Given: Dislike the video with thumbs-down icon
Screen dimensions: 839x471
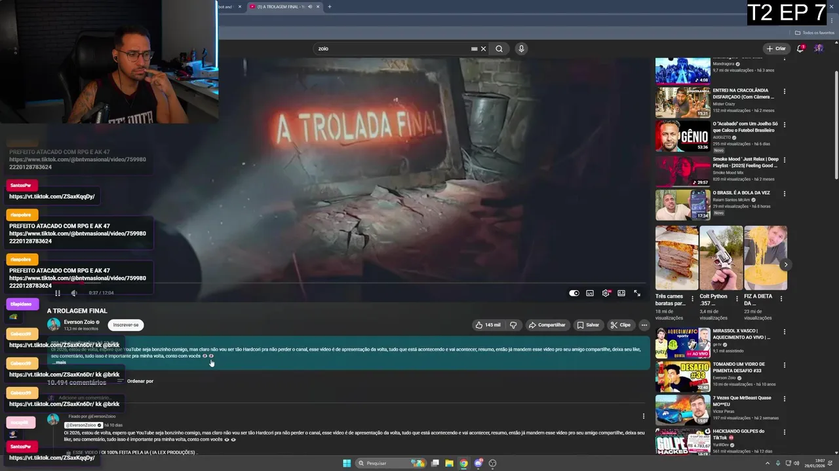Looking at the screenshot, I should tap(513, 325).
